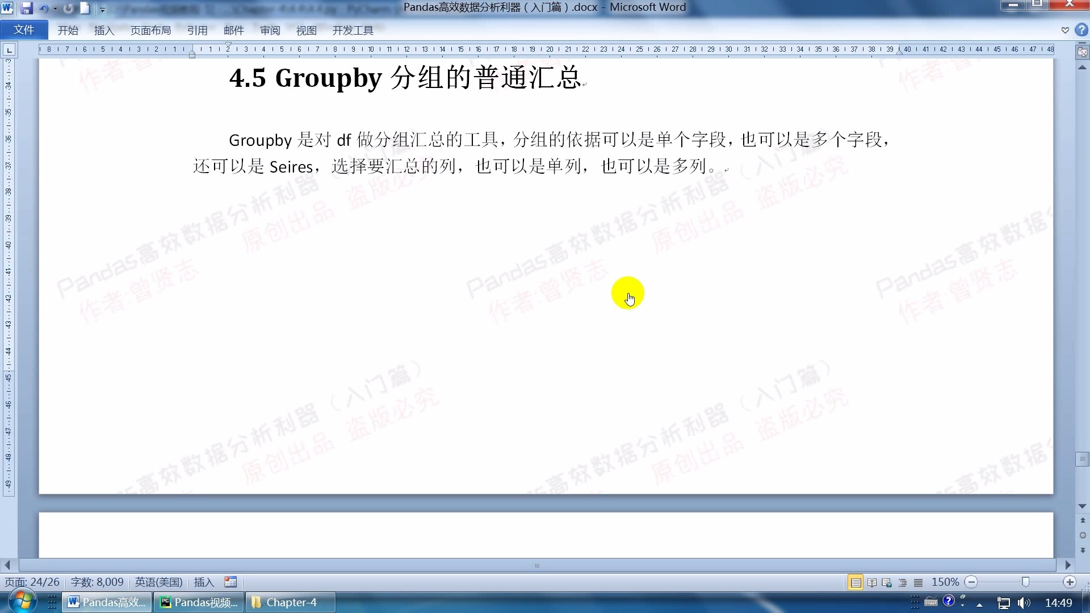Switch to the 插入 ribbon tab
The width and height of the screenshot is (1090, 613).
click(104, 30)
